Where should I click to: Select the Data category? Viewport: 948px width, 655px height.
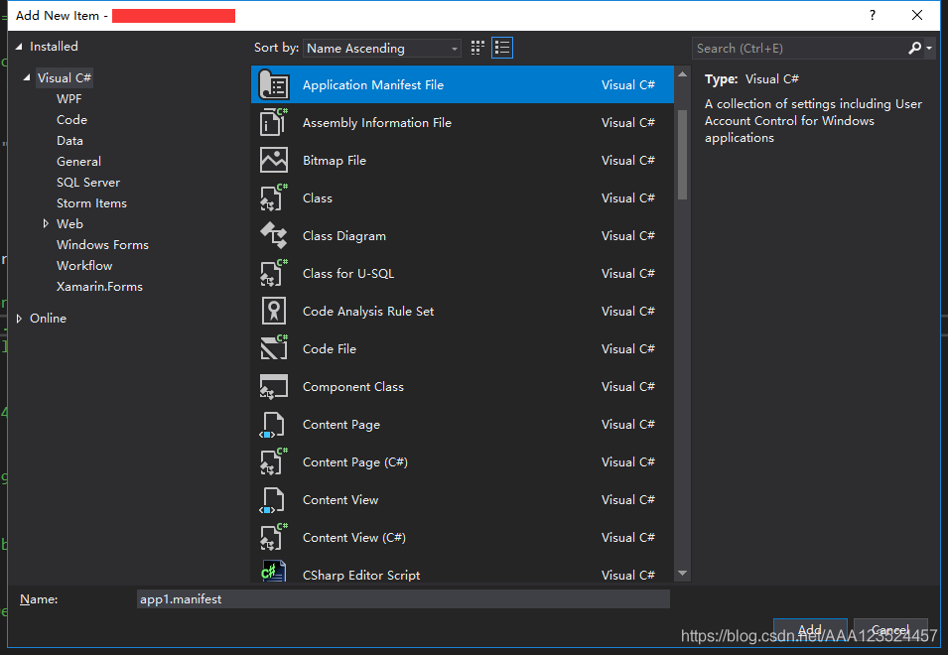click(69, 140)
